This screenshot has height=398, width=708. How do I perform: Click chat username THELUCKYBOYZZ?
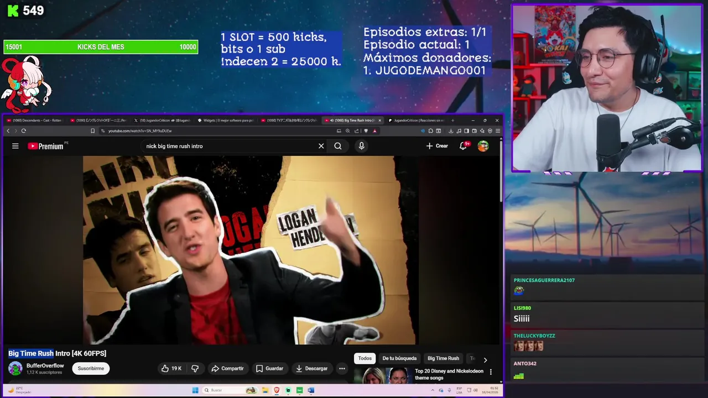(534, 336)
